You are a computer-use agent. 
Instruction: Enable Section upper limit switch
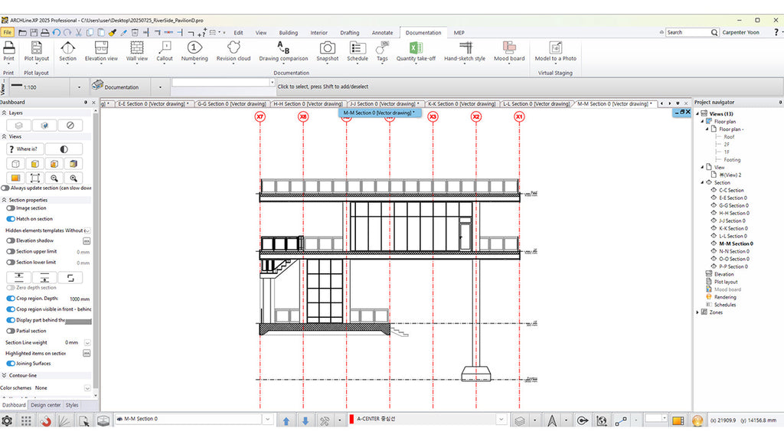(x=11, y=251)
